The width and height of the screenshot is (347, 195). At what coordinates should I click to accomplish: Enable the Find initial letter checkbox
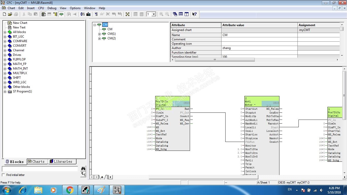[x=3, y=175]
